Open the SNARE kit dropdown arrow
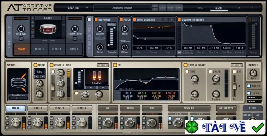 pos(87,8)
